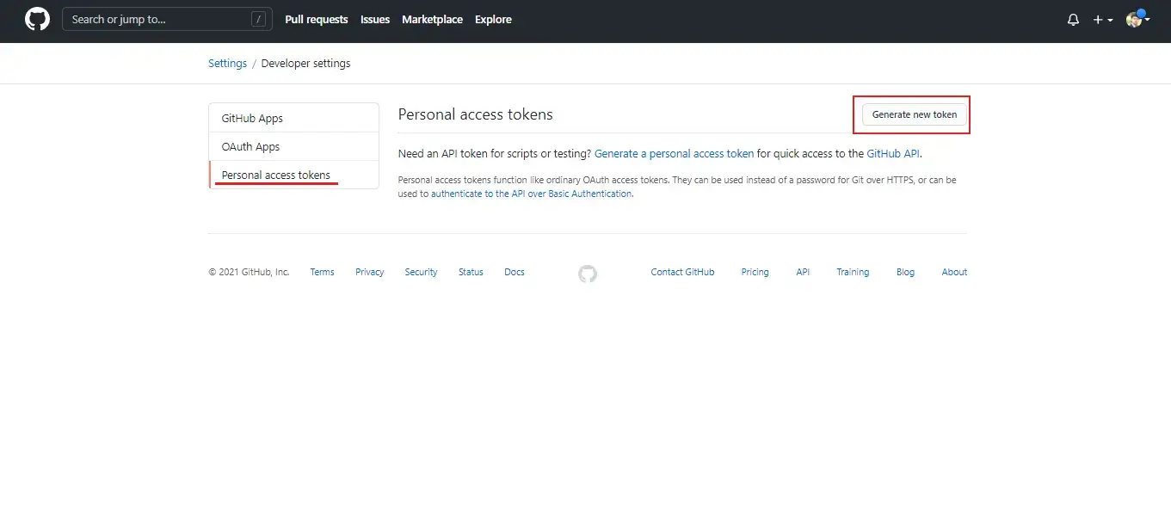Open the Status page link in footer
1171x511 pixels.
[471, 272]
